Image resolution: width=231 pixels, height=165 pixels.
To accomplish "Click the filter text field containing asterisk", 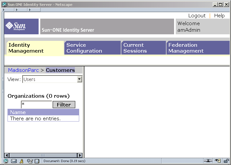I will tap(37, 105).
